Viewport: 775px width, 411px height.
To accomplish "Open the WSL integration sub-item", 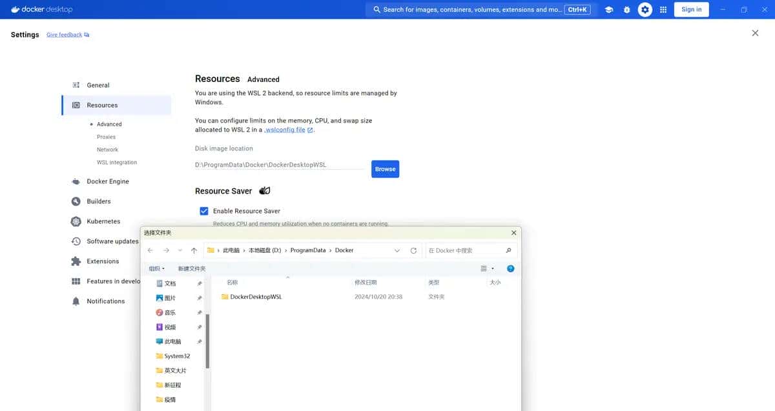I will 117,163.
